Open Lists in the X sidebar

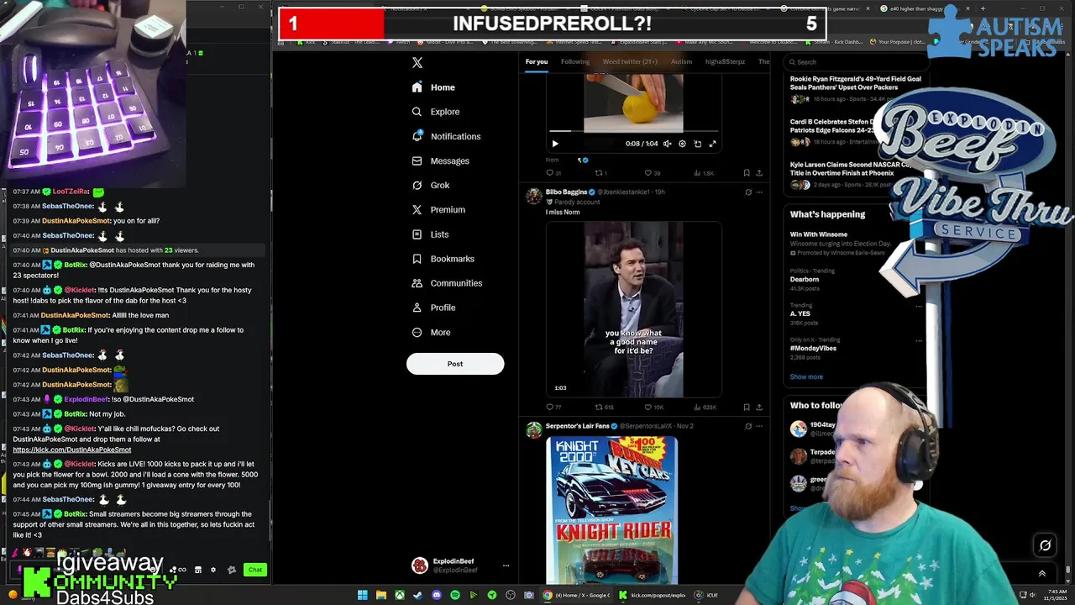(429, 234)
